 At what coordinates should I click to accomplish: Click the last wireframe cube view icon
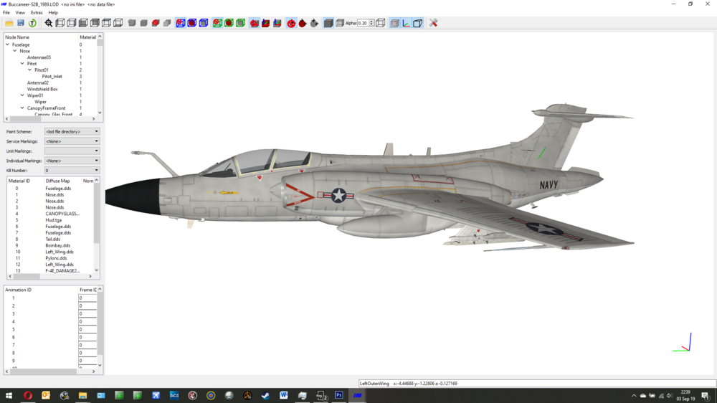pyautogui.click(x=118, y=23)
